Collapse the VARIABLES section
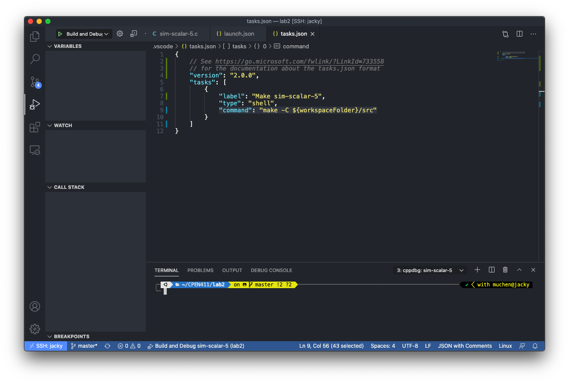 tap(96, 46)
